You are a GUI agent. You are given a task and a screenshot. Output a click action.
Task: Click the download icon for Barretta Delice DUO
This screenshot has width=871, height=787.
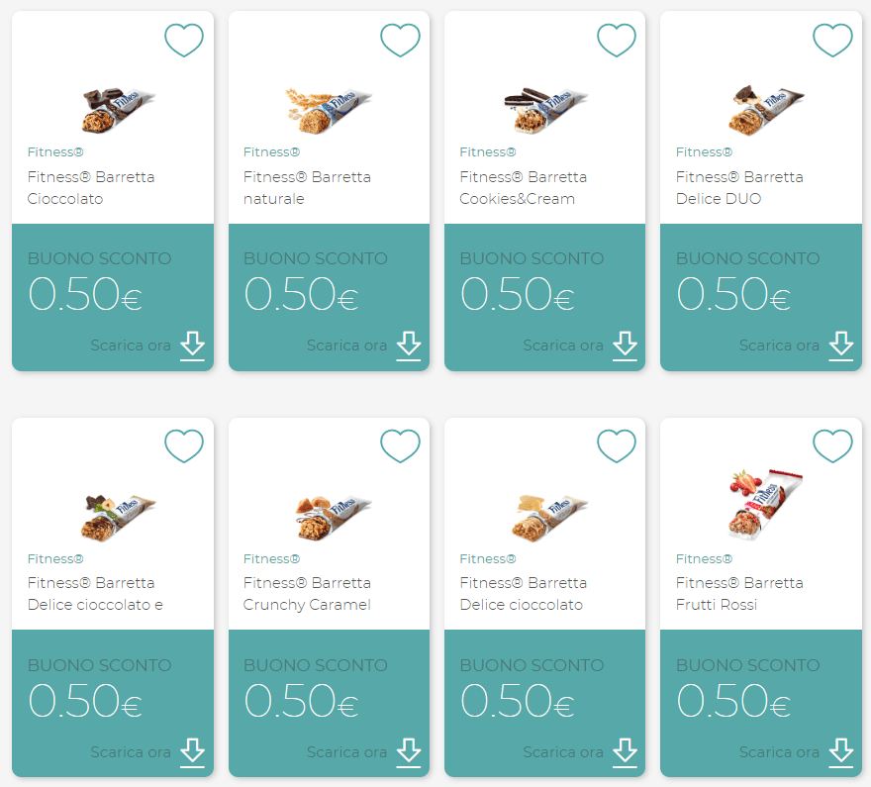(x=841, y=346)
